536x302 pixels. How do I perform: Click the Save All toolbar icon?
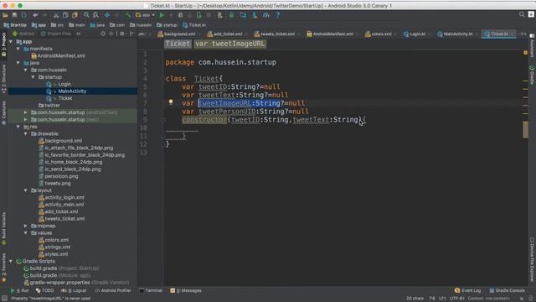point(14,15)
